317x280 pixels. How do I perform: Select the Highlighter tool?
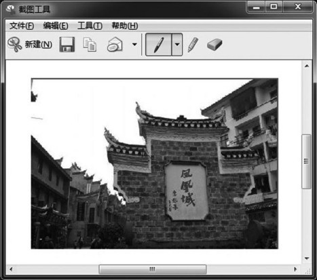point(193,45)
